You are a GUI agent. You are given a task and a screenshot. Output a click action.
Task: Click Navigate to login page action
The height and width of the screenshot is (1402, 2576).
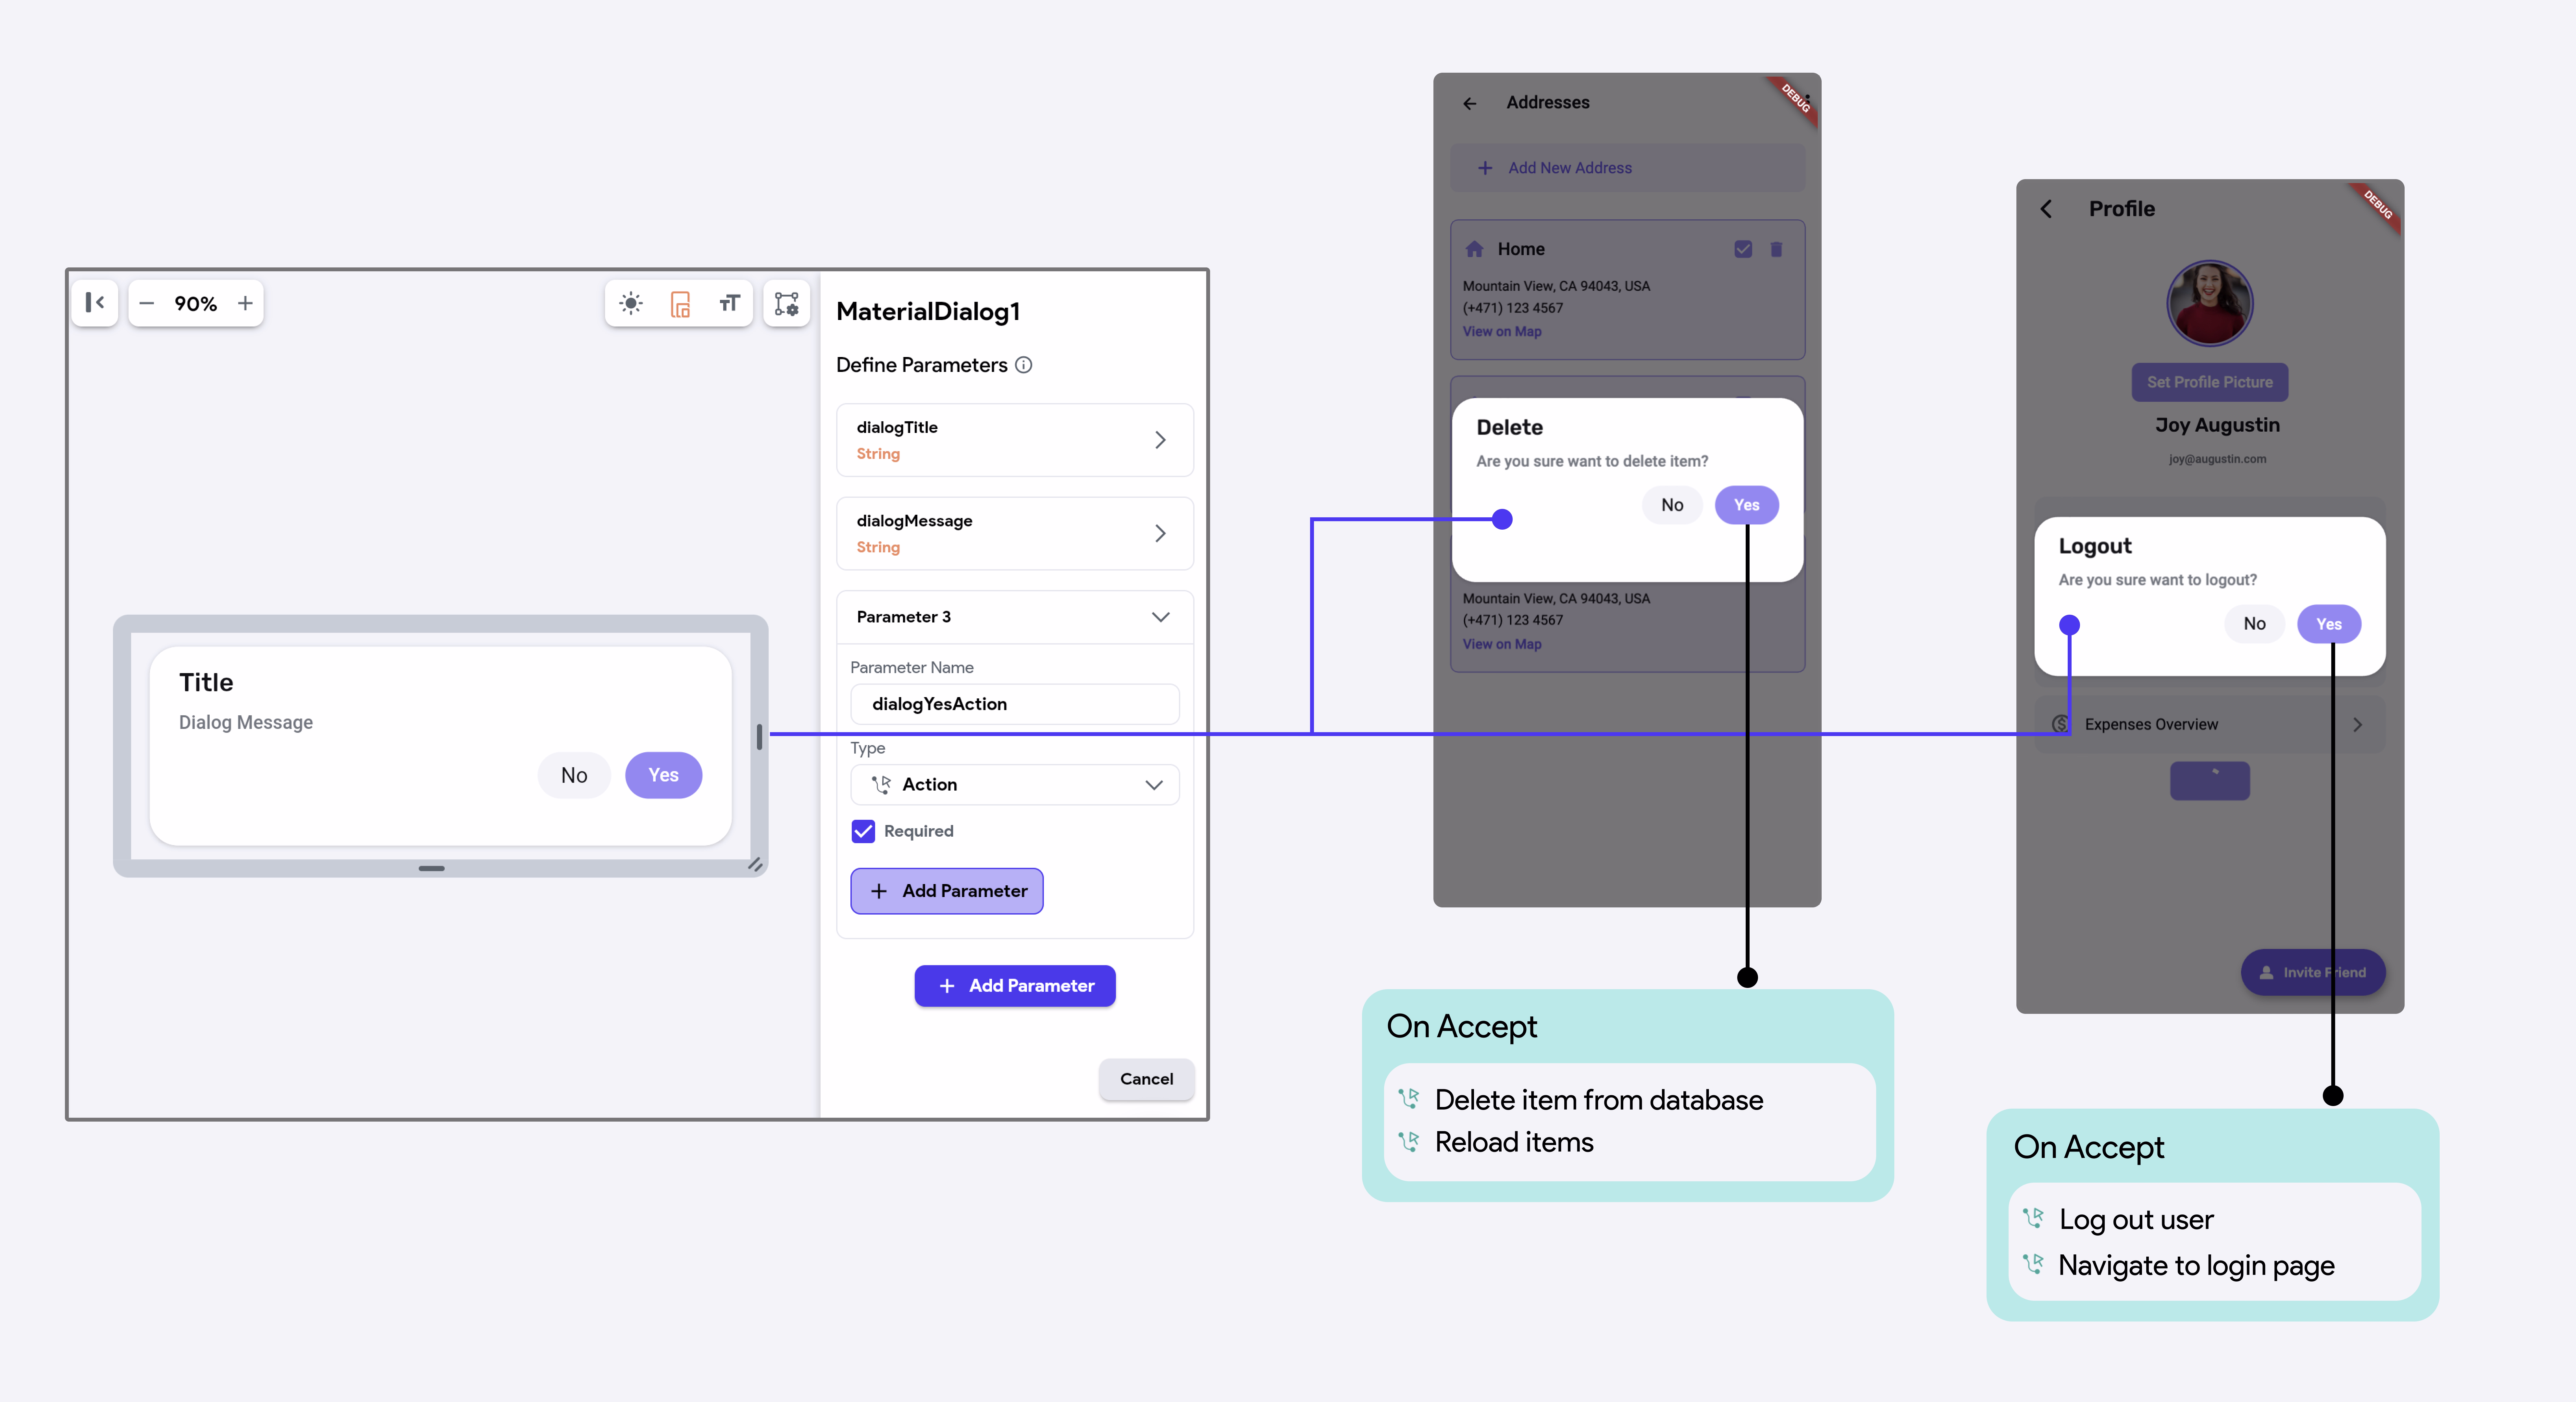(2196, 1266)
